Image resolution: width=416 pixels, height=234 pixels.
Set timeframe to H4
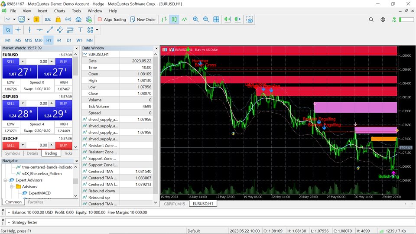(x=59, y=40)
